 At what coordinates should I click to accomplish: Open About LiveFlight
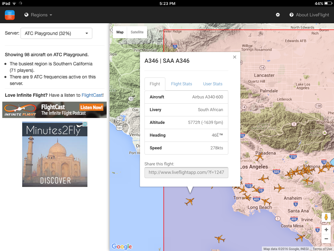click(309, 15)
